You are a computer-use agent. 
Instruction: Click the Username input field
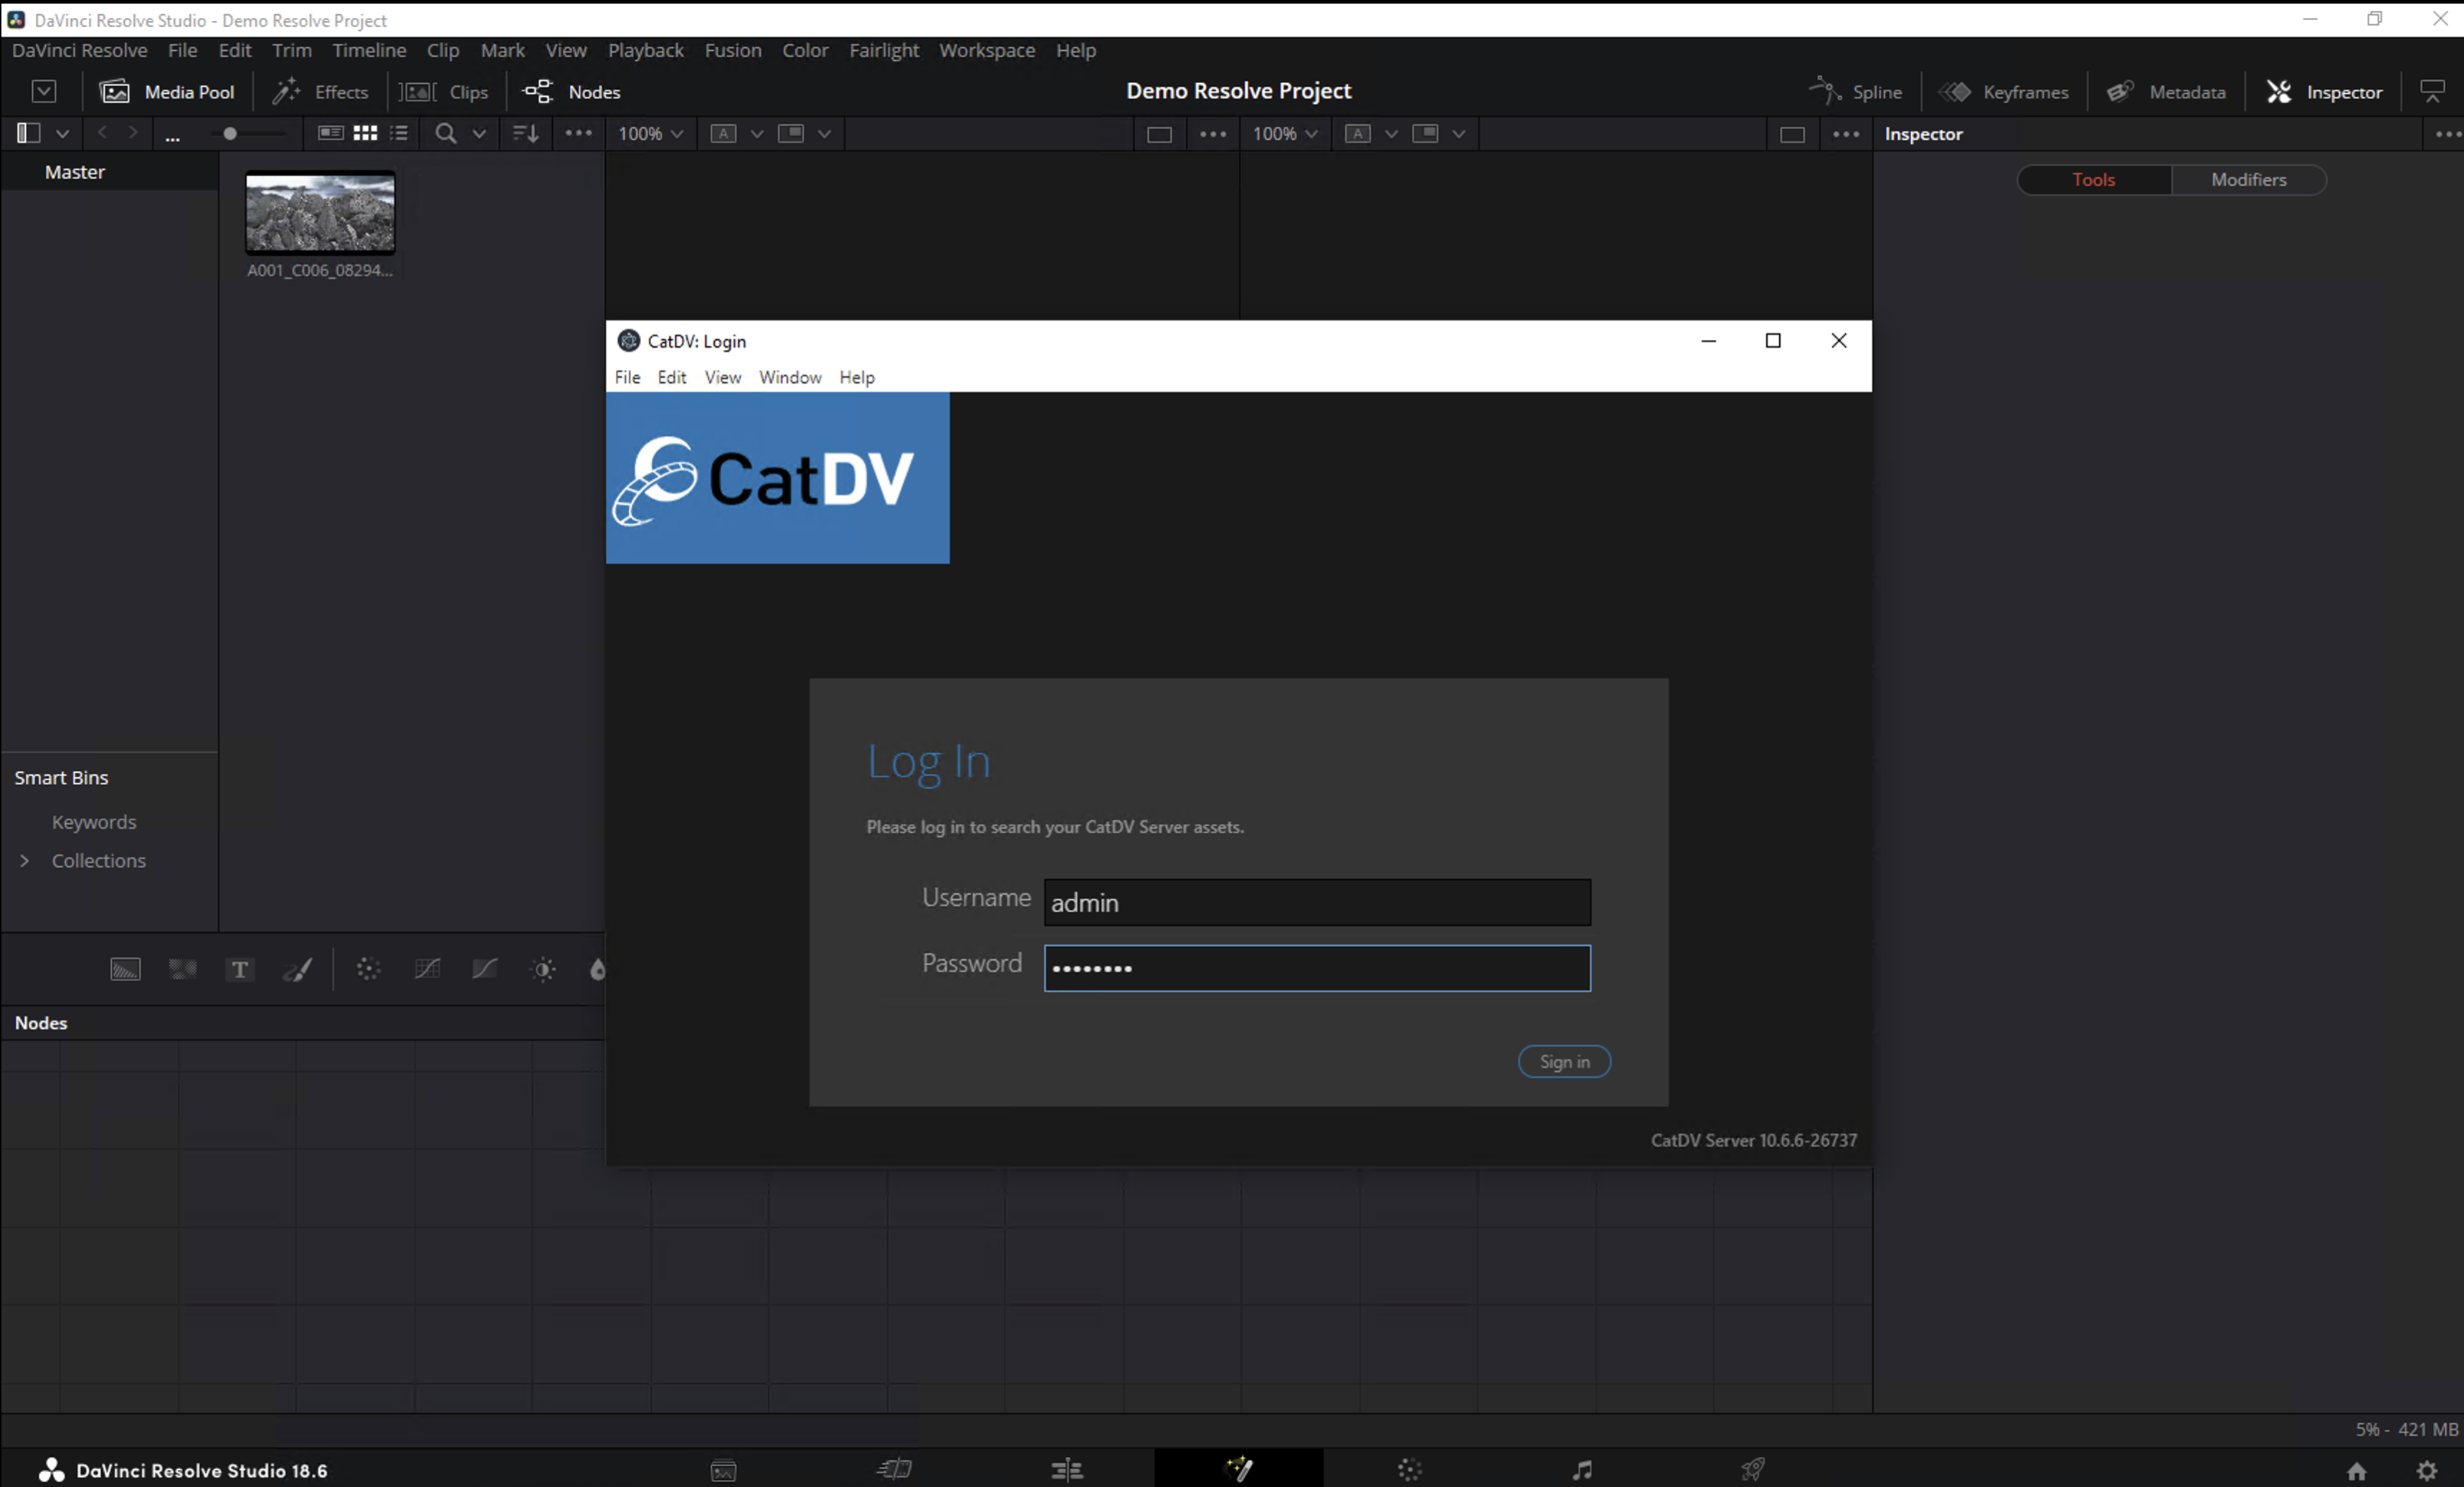coord(1317,903)
